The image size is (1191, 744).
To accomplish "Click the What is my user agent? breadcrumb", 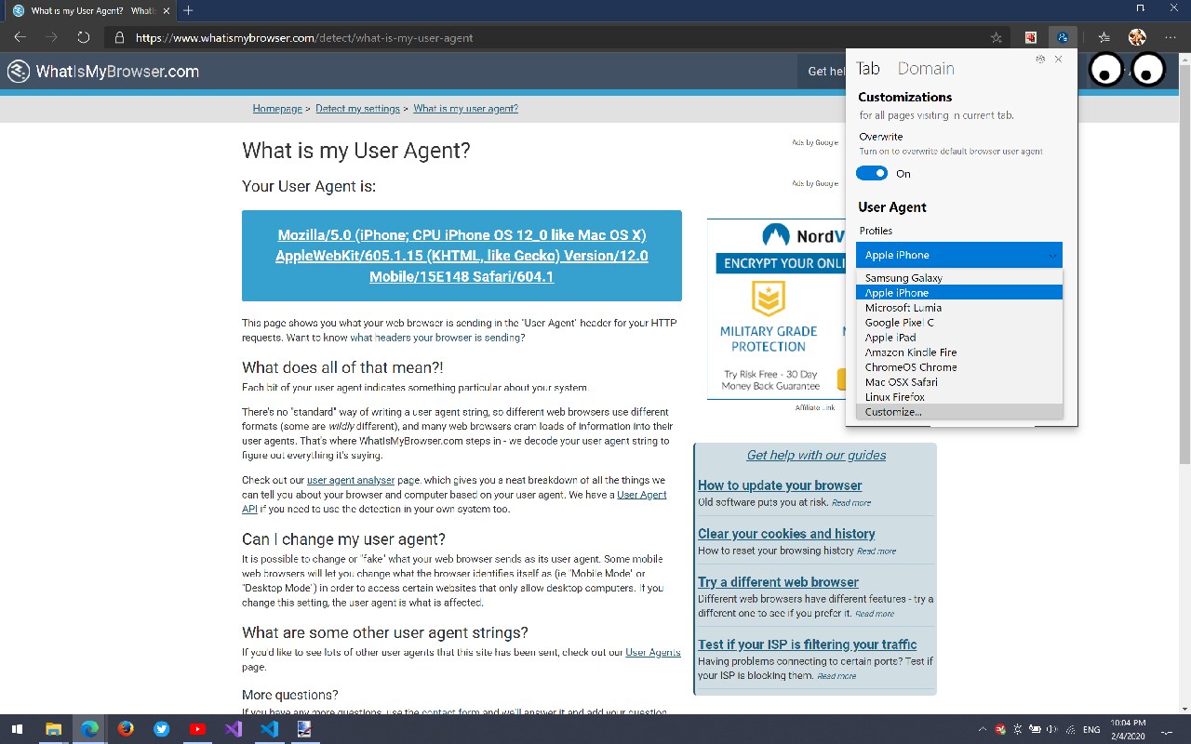I will pyautogui.click(x=465, y=109).
